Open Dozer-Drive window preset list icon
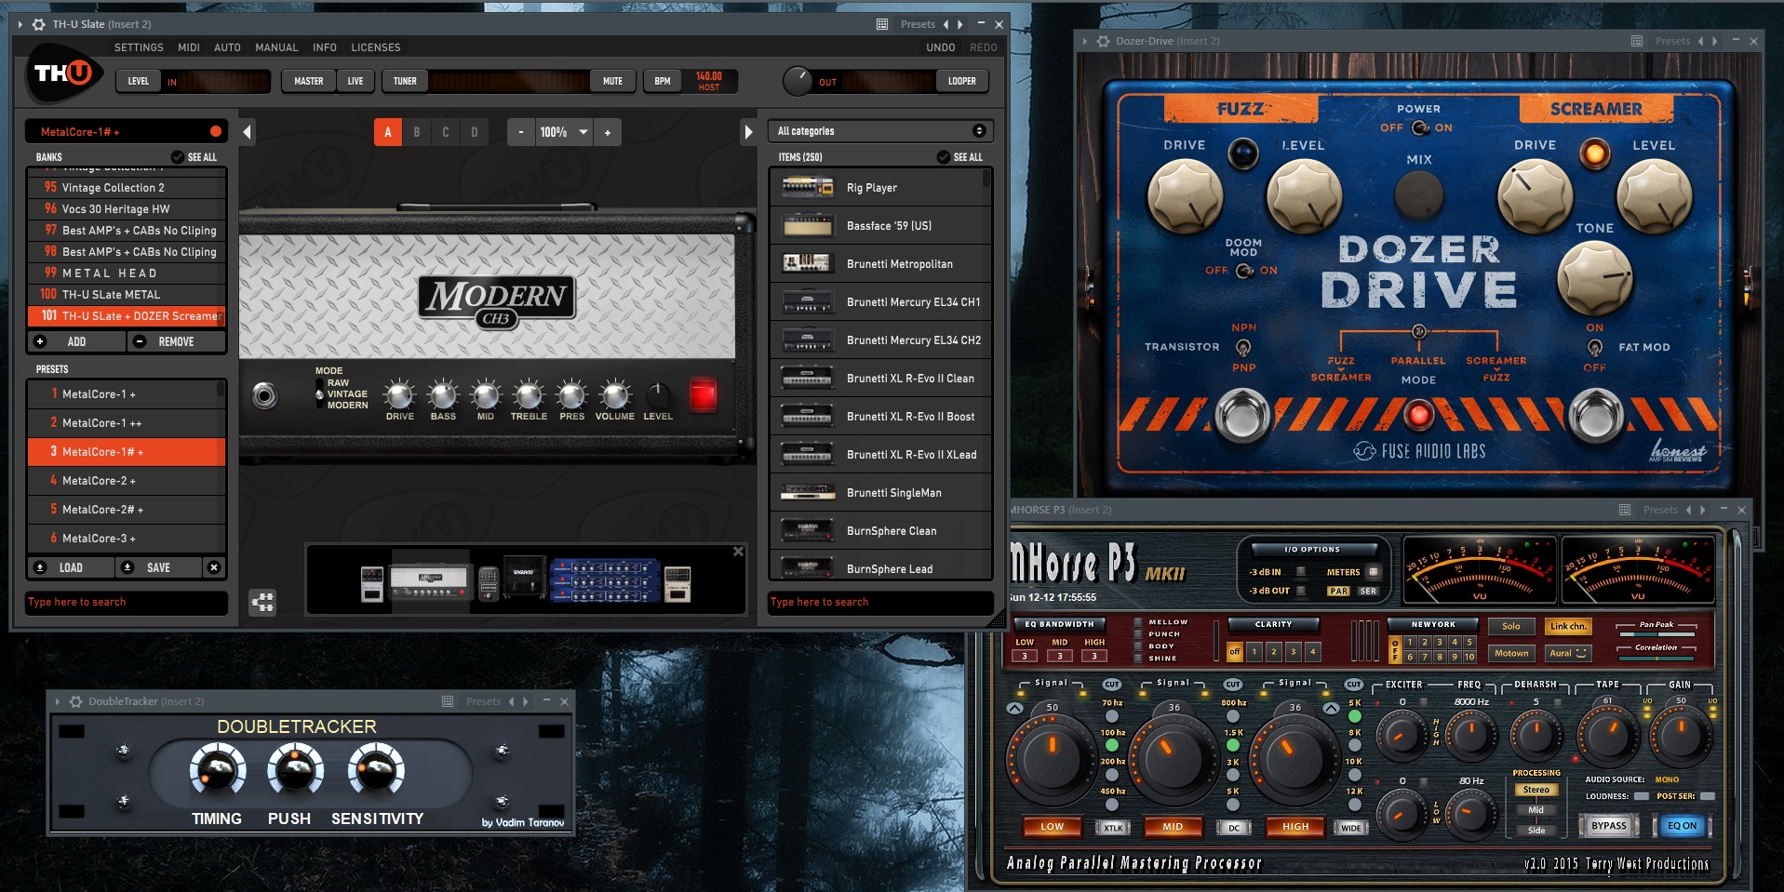Screen dimensions: 1784x892 [1637, 41]
